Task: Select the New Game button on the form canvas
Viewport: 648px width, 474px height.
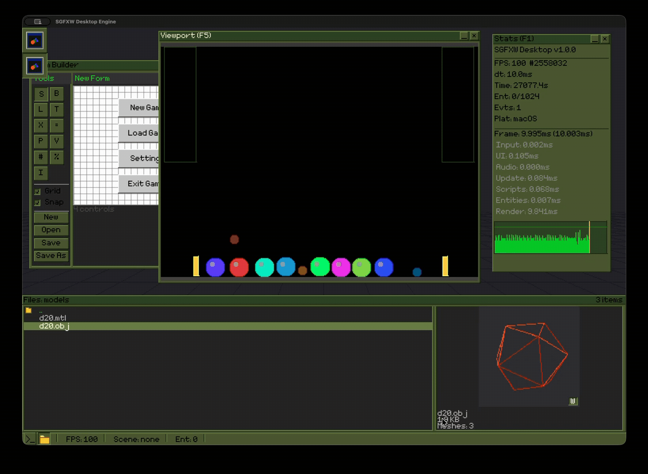Action: (138, 108)
